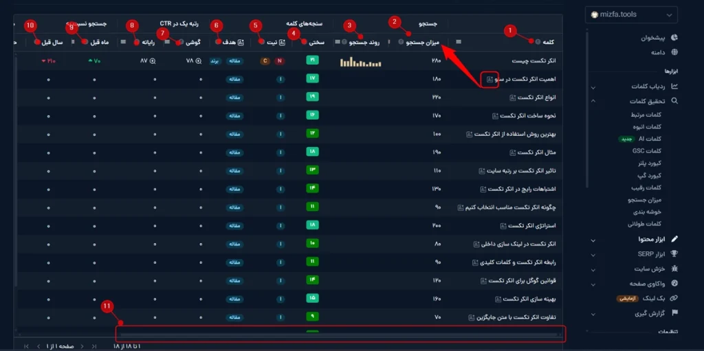Open میزان جستجو in the sidebar
Viewport: 704px width, 351px height.
pos(646,200)
